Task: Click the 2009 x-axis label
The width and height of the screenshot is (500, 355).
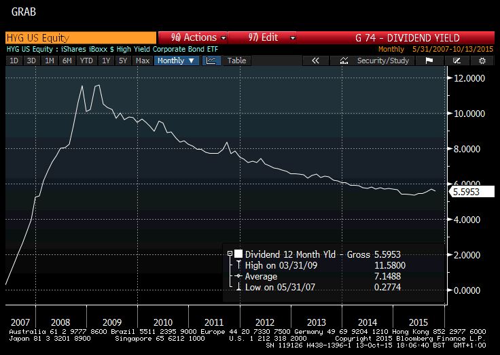Action: tap(112, 322)
